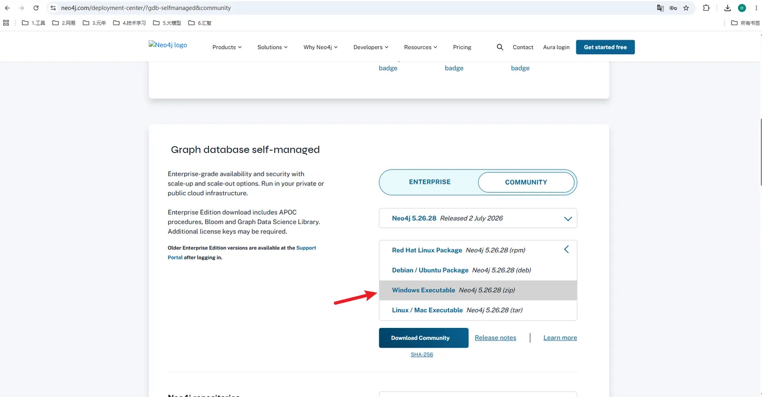Open the Neo4j 5.26.28 version dropdown
The height and width of the screenshot is (397, 762).
(x=478, y=218)
